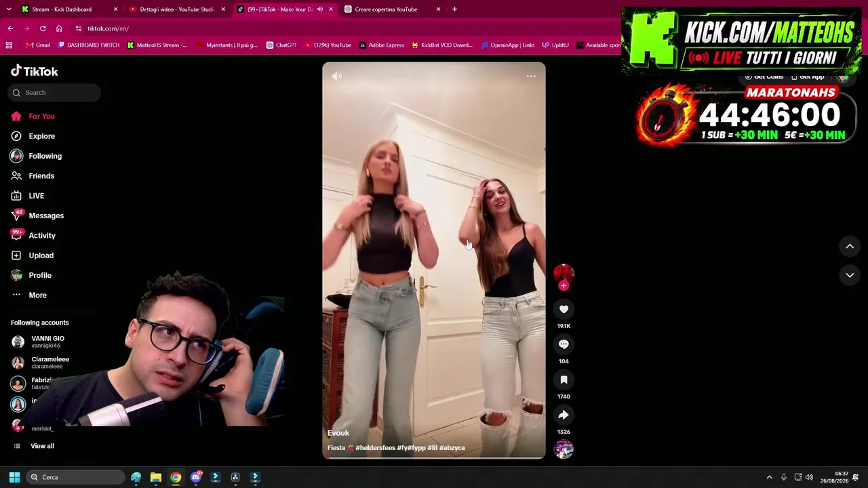Open the VANNI GIO account
Viewport: 868px width, 488px height.
pyautogui.click(x=39, y=342)
